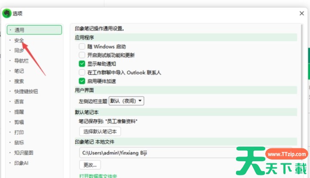Open the 左侧边栏主题 dropdown
The width and height of the screenshot is (310, 178).
coord(126,101)
